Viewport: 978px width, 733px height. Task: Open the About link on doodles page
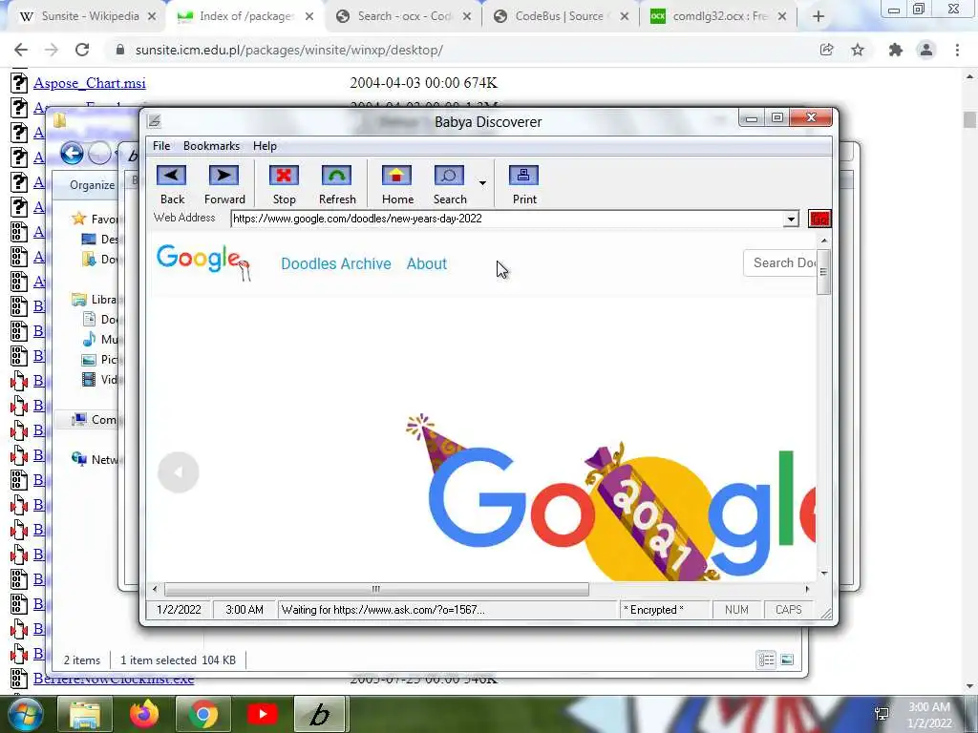427,263
